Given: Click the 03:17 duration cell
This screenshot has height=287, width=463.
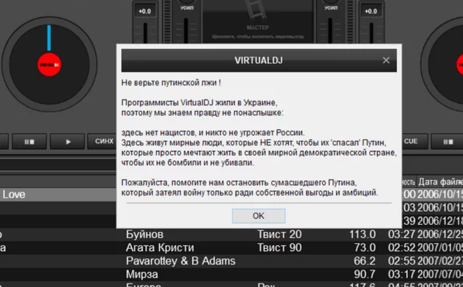Looking at the screenshot, I should (x=401, y=274).
